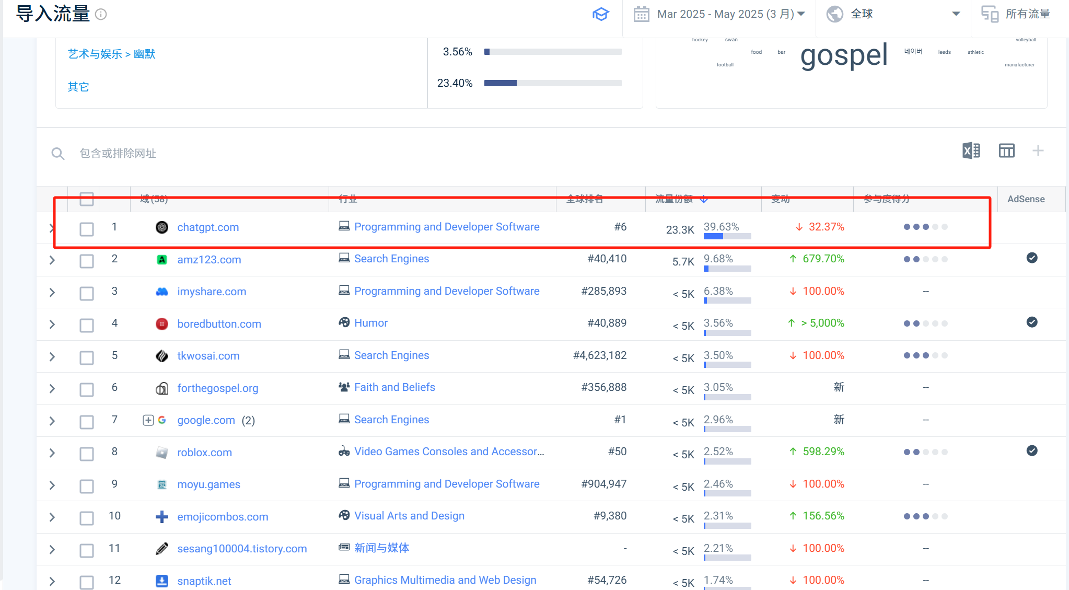1069x590 pixels.
Task: Sort by AdSense column header
Action: coord(1026,199)
